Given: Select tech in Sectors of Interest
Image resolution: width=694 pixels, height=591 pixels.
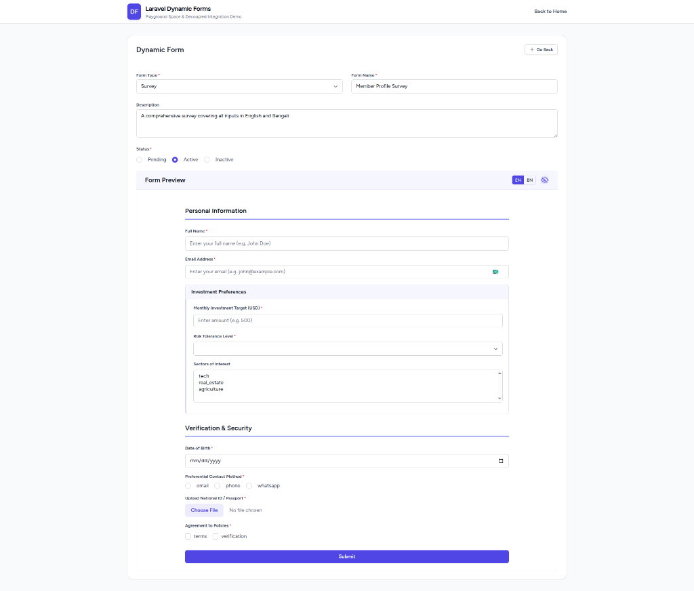Looking at the screenshot, I should coord(203,376).
